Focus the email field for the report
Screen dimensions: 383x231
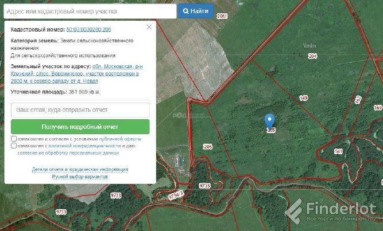(80, 109)
